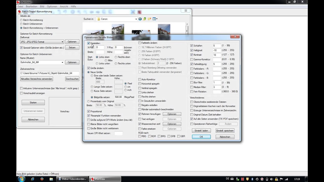Click the DE language indicator
Image resolution: width=324 pixels, height=182 pixels.
[x=228, y=179]
